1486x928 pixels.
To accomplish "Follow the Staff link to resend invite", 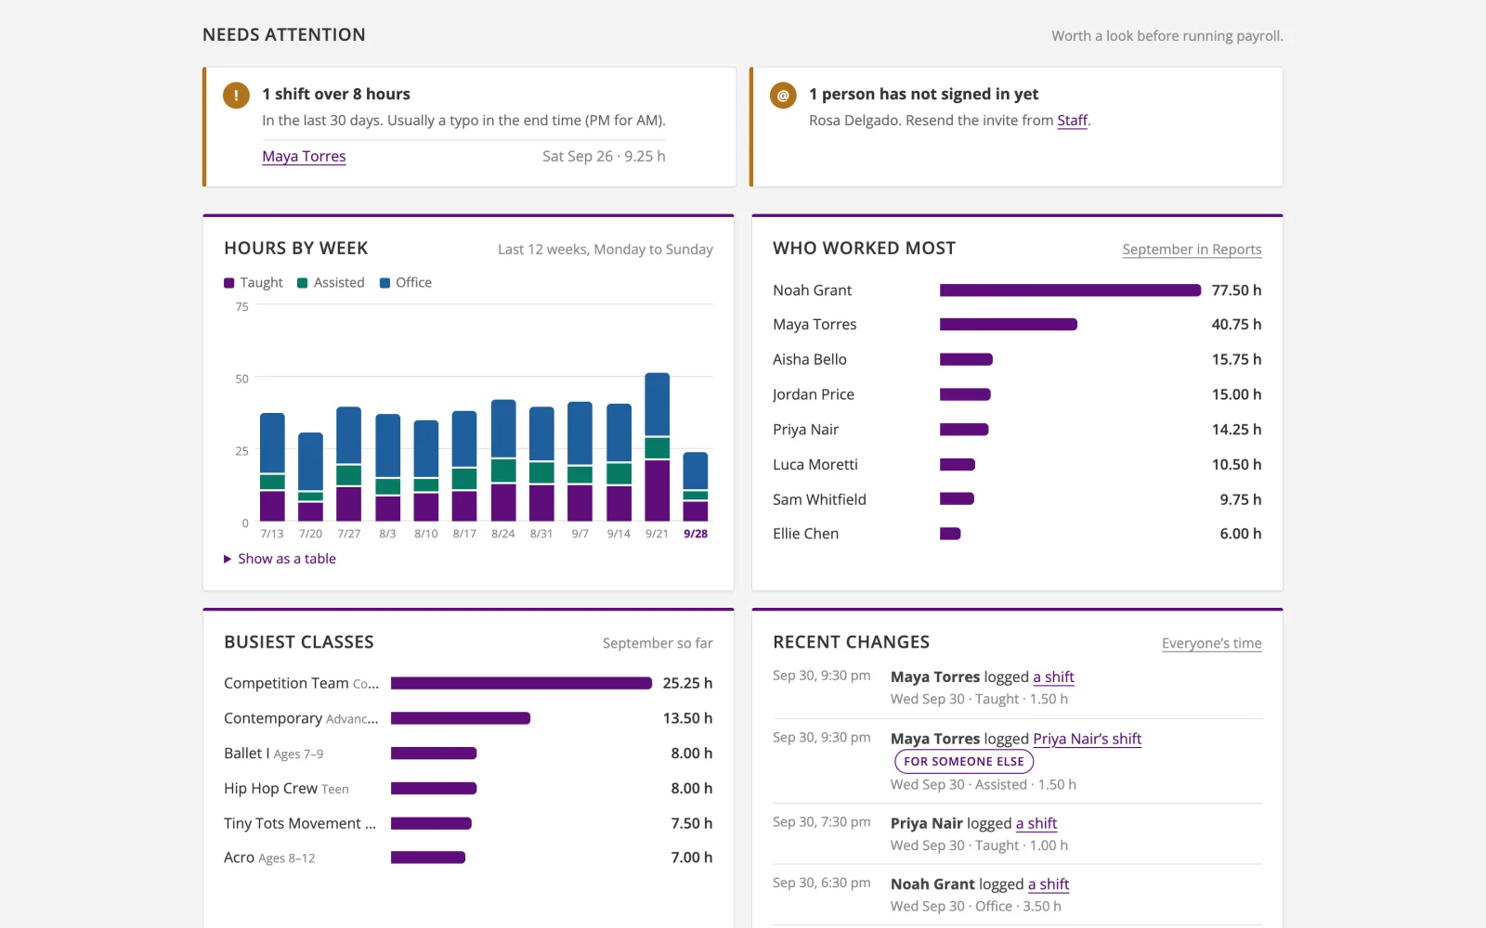I will pyautogui.click(x=1072, y=120).
